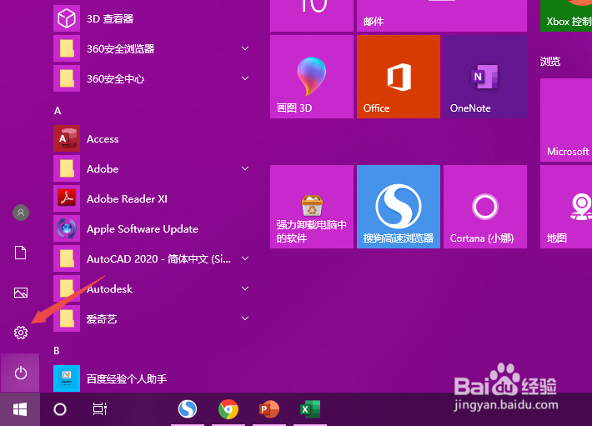Viewport: 592px width, 426px height.
Task: Open the Xbox 控制 tile
Action: [566, 16]
